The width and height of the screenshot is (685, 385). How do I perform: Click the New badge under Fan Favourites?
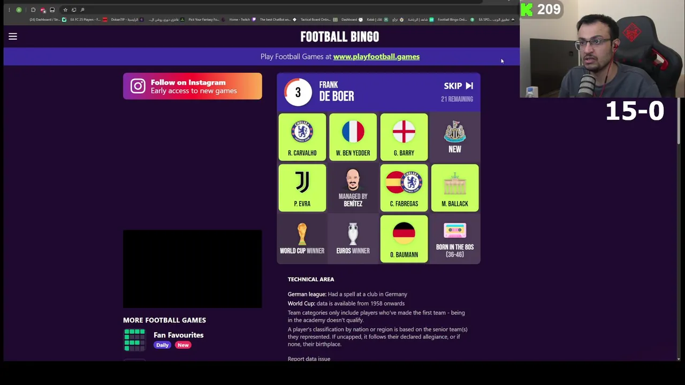pos(183,345)
